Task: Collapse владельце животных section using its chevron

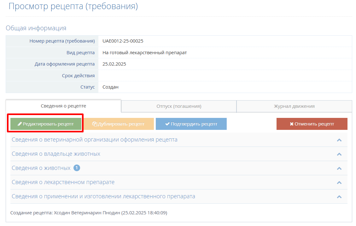Action: (339, 154)
